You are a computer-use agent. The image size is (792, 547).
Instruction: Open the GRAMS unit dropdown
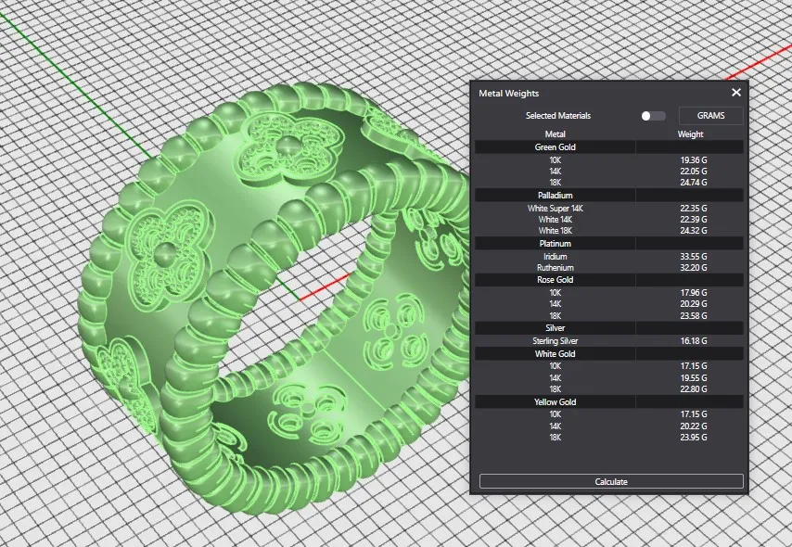click(x=710, y=116)
